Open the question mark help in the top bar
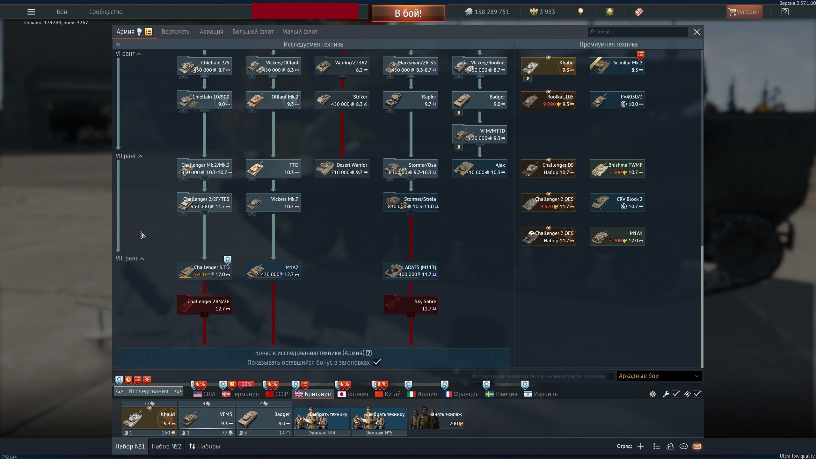This screenshot has height=459, width=816. (785, 12)
